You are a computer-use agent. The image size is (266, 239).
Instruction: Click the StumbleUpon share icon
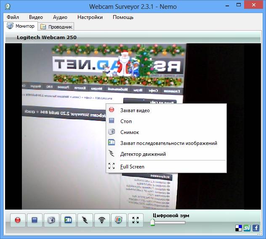click(247, 228)
